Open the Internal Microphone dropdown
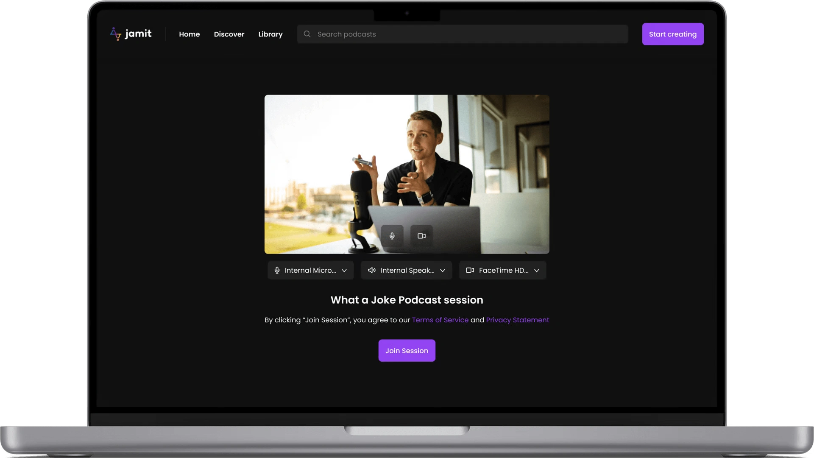The height and width of the screenshot is (458, 814). coord(311,270)
